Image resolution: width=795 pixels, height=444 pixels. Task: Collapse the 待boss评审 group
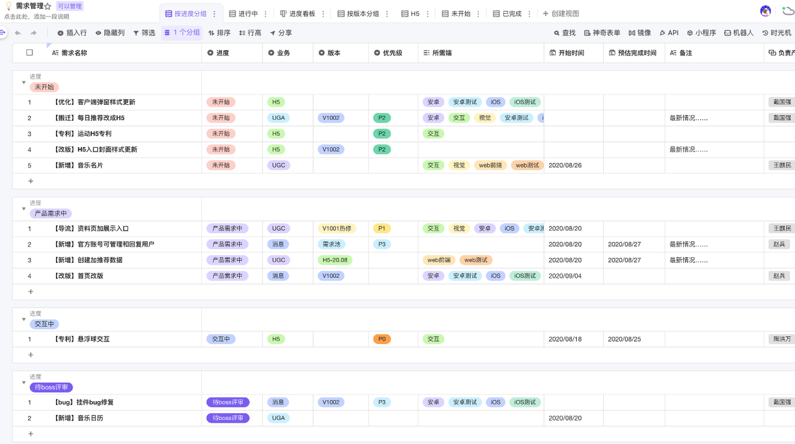[x=24, y=383]
